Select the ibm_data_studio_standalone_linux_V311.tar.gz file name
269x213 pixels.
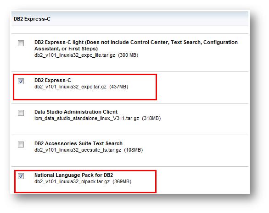[x=87, y=119]
